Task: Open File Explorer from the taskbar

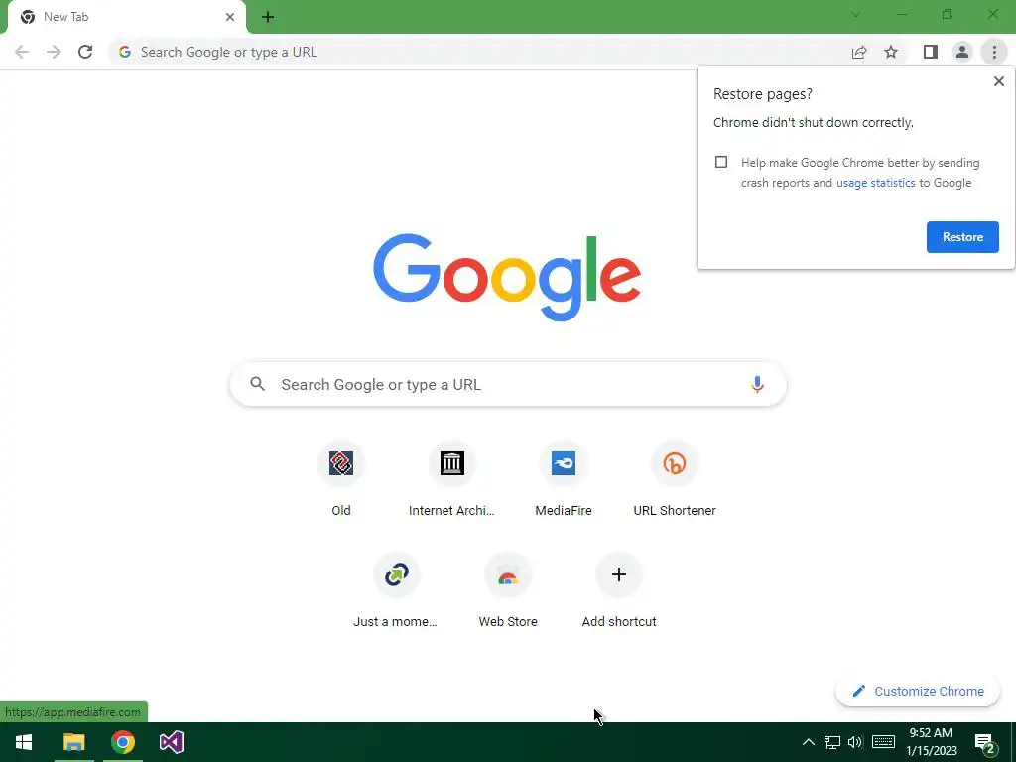Action: pyautogui.click(x=73, y=742)
